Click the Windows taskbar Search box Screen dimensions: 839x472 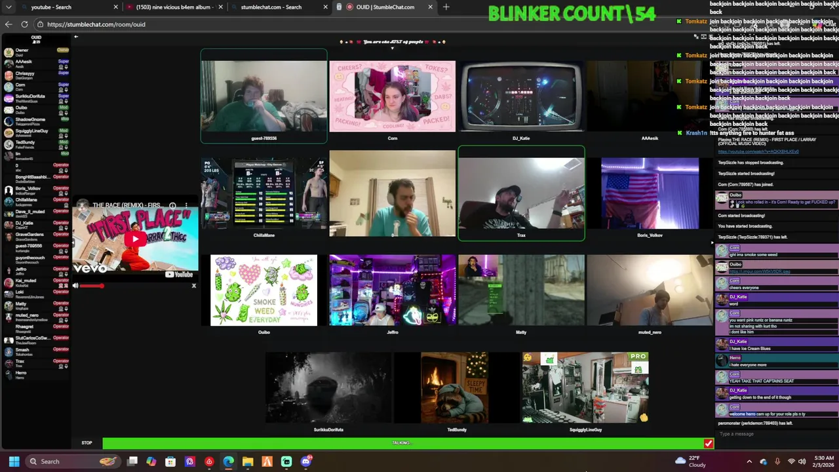(x=72, y=462)
